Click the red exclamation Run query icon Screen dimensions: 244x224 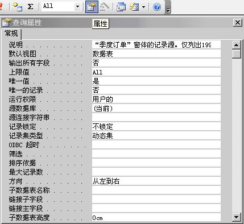pos(1,7)
